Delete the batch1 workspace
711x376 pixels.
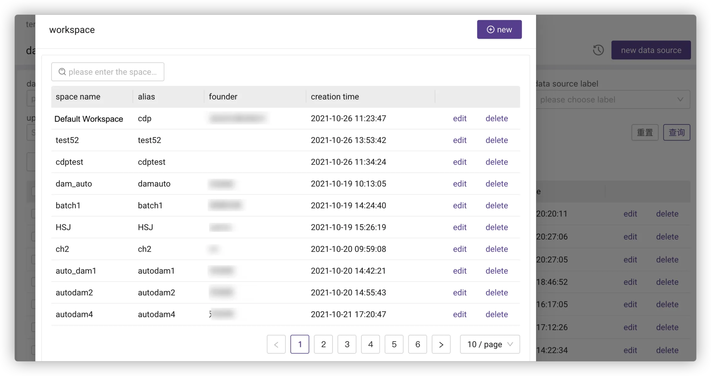pos(497,206)
